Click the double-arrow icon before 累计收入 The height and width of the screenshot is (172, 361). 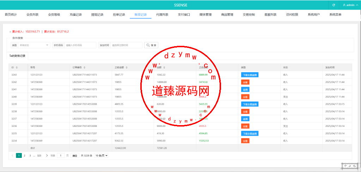10,31
